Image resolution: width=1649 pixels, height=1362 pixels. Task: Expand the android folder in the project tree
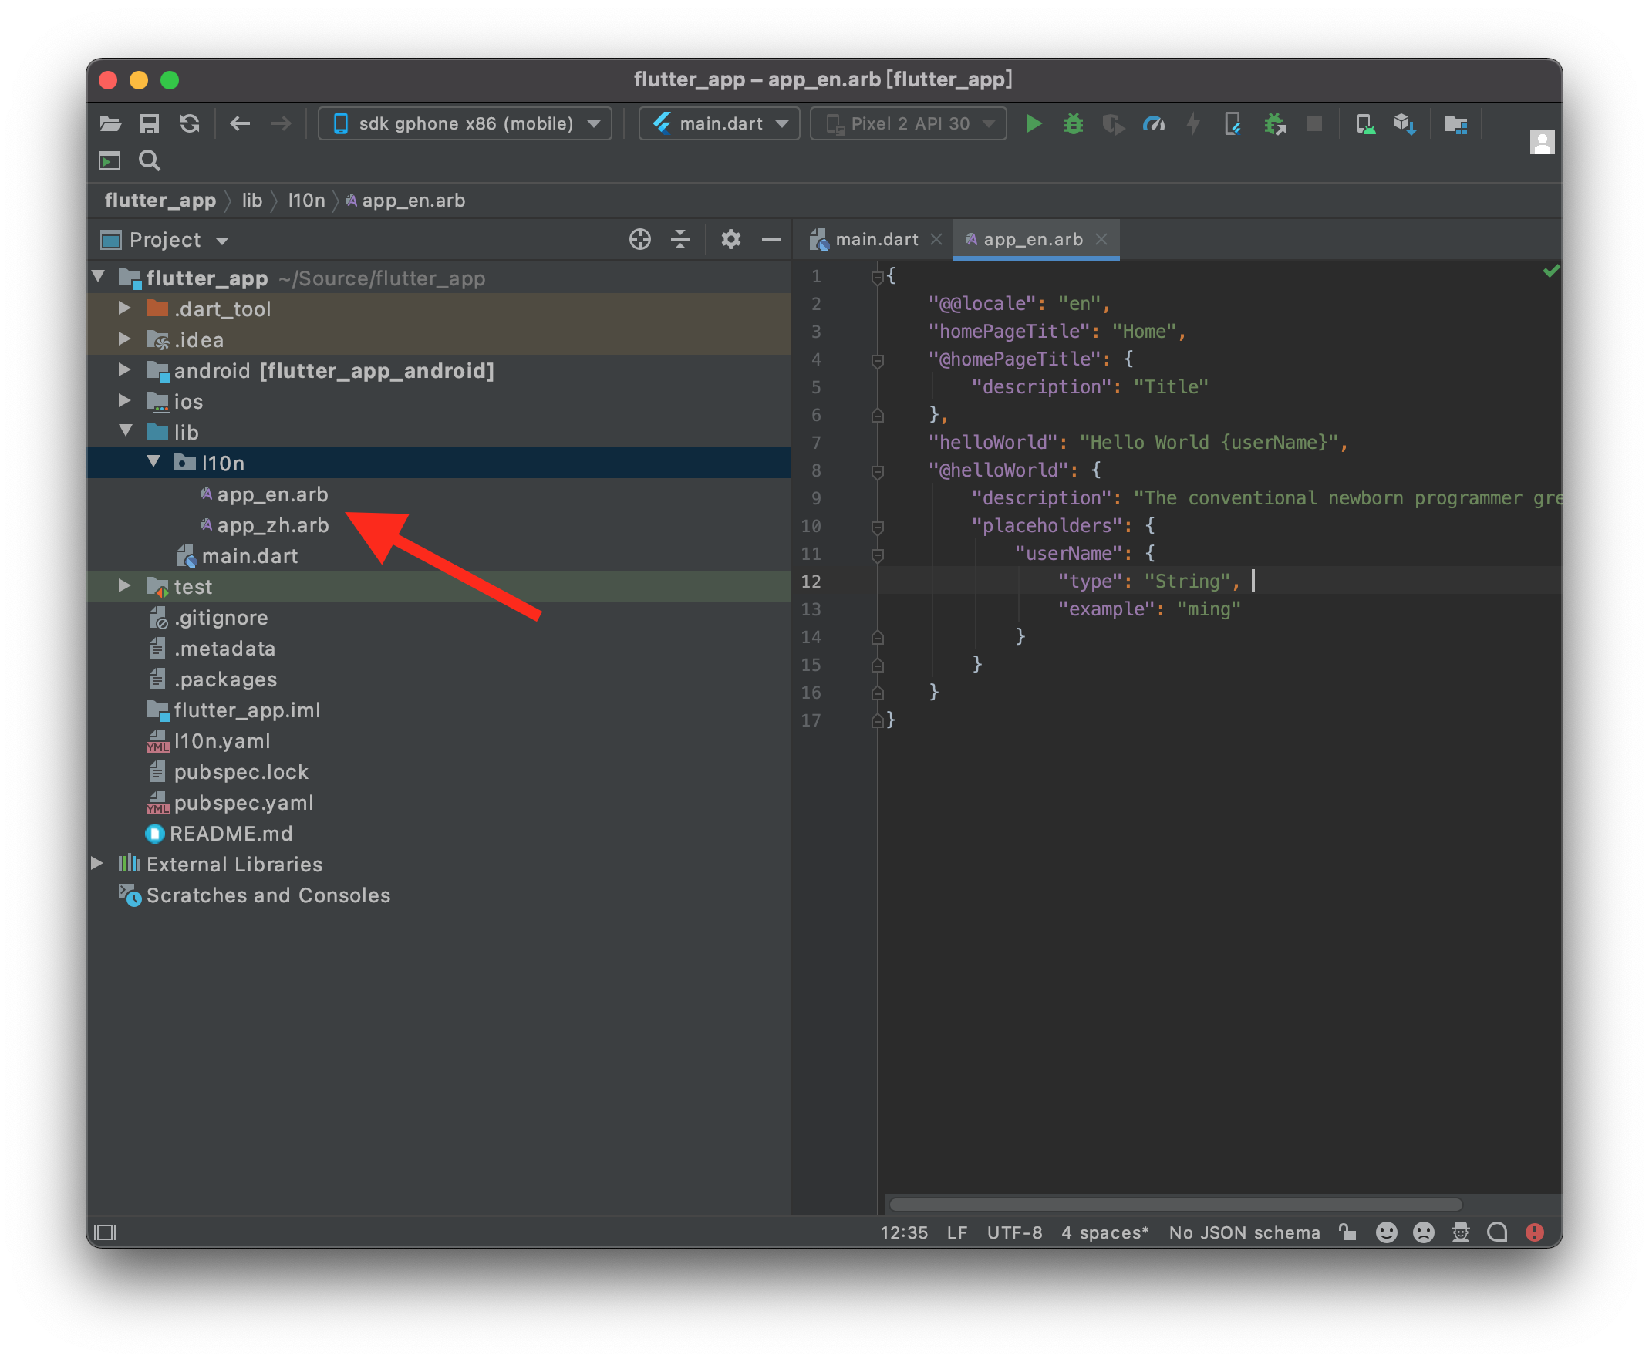pyautogui.click(x=125, y=370)
